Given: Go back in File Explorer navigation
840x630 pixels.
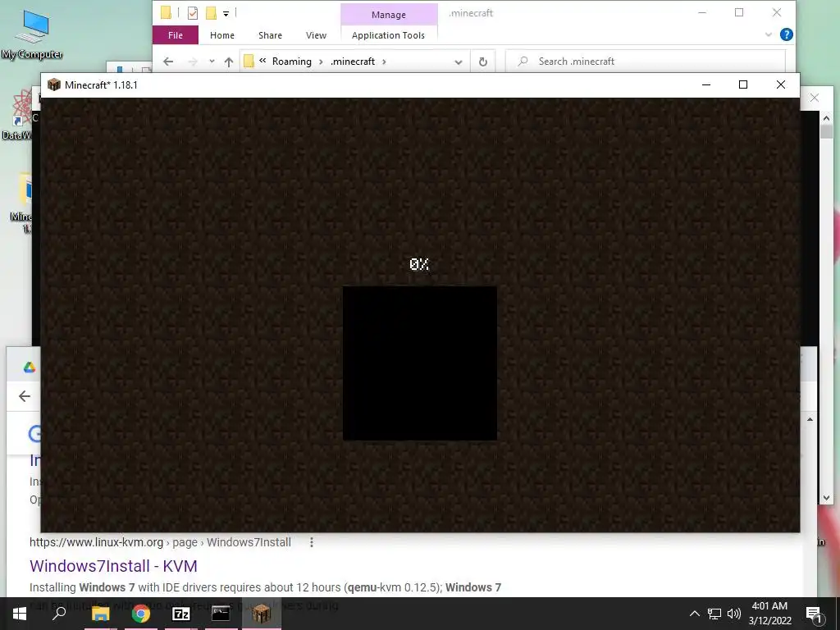Looking at the screenshot, I should (168, 62).
